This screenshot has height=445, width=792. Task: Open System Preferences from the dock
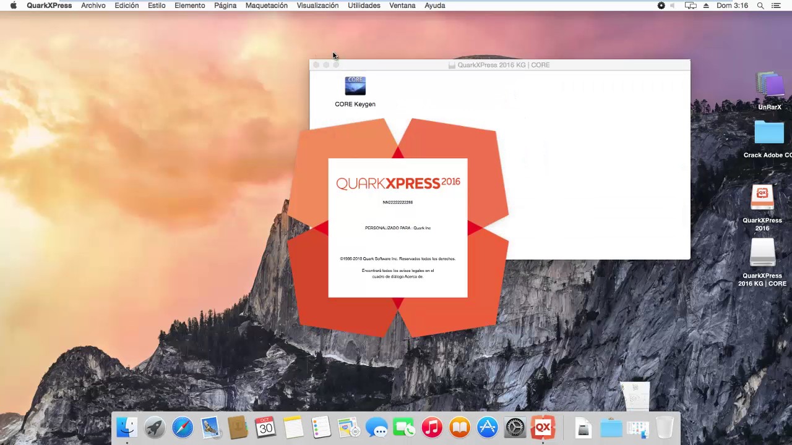click(x=515, y=427)
